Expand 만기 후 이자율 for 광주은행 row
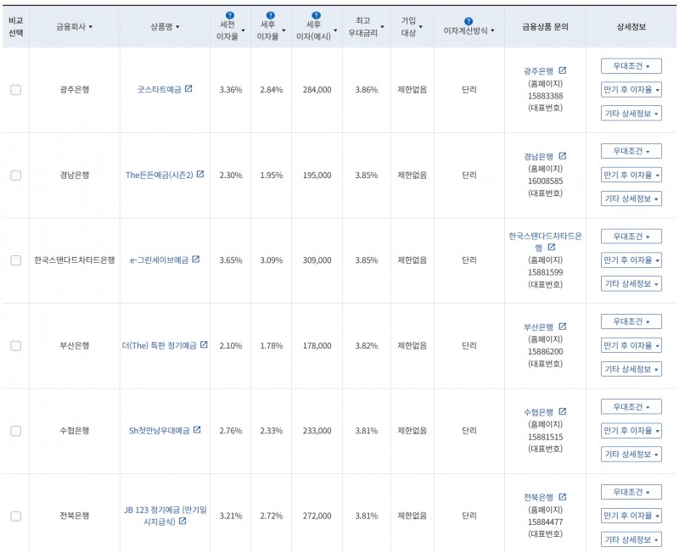 [631, 90]
